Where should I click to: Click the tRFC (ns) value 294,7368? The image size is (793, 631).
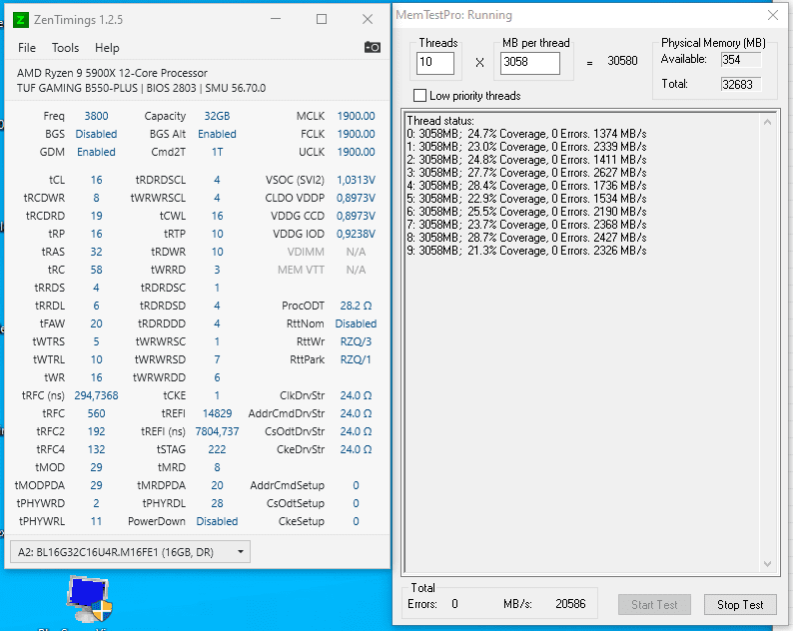coord(96,395)
